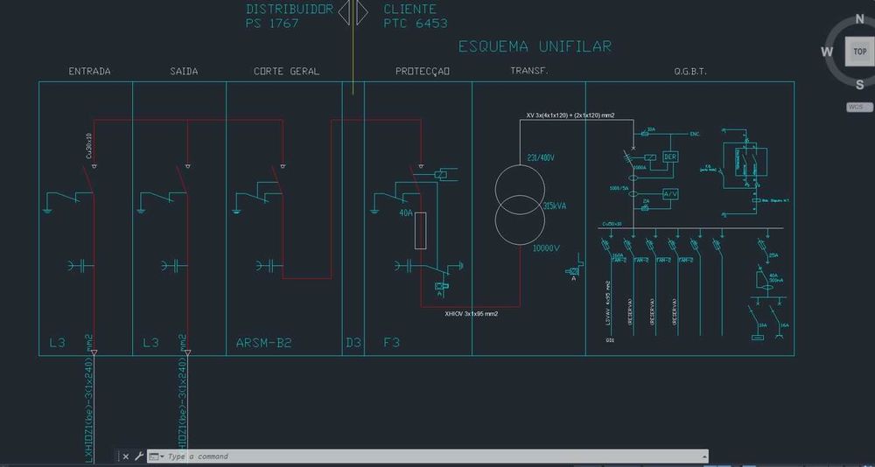Select the transformer double-circle symbol
Image resolution: width=875 pixels, height=467 pixels.
click(x=520, y=205)
